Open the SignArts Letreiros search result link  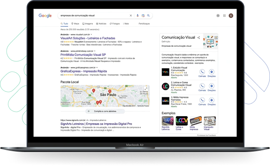pos(96,124)
